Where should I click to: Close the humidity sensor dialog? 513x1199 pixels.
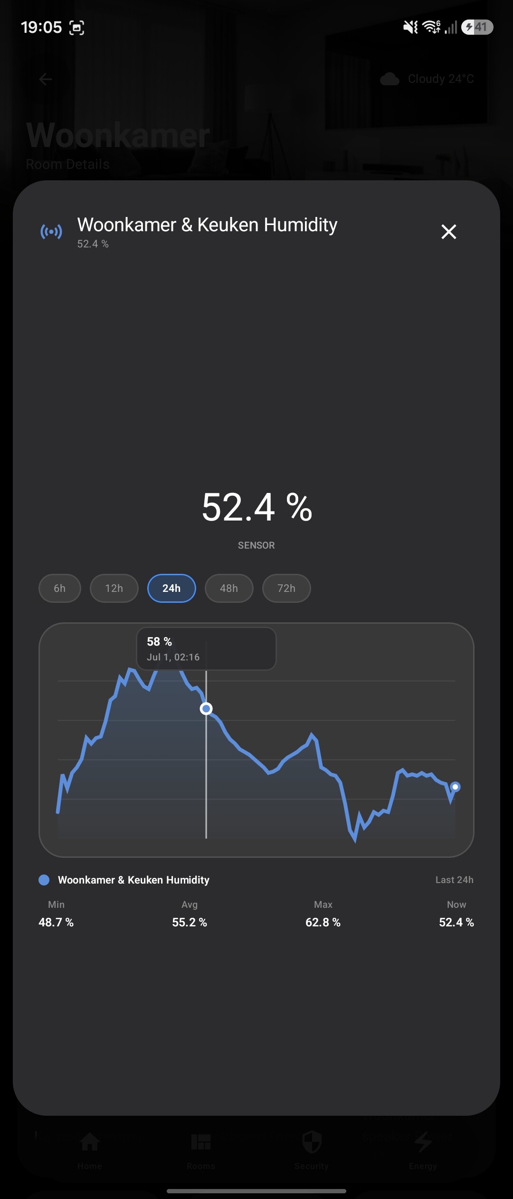[x=448, y=232]
